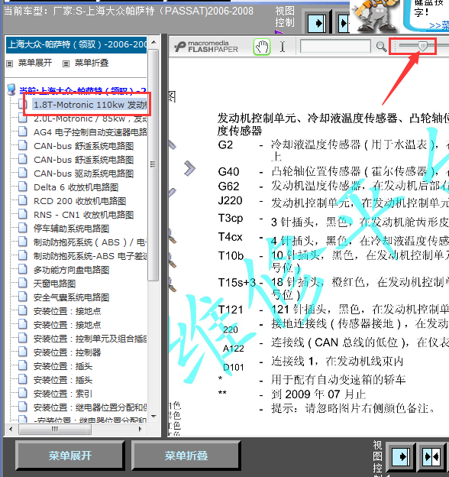Viewport: 449px width, 477px height.
Task: Click document icon beside 安全气囊系统电路图
Action: tap(22, 297)
